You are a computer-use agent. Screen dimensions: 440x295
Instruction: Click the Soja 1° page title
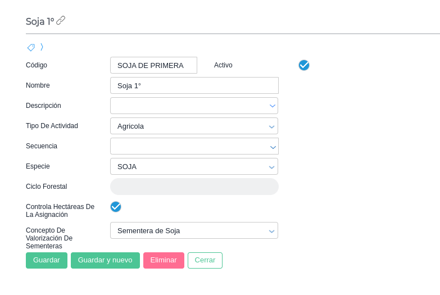40,21
